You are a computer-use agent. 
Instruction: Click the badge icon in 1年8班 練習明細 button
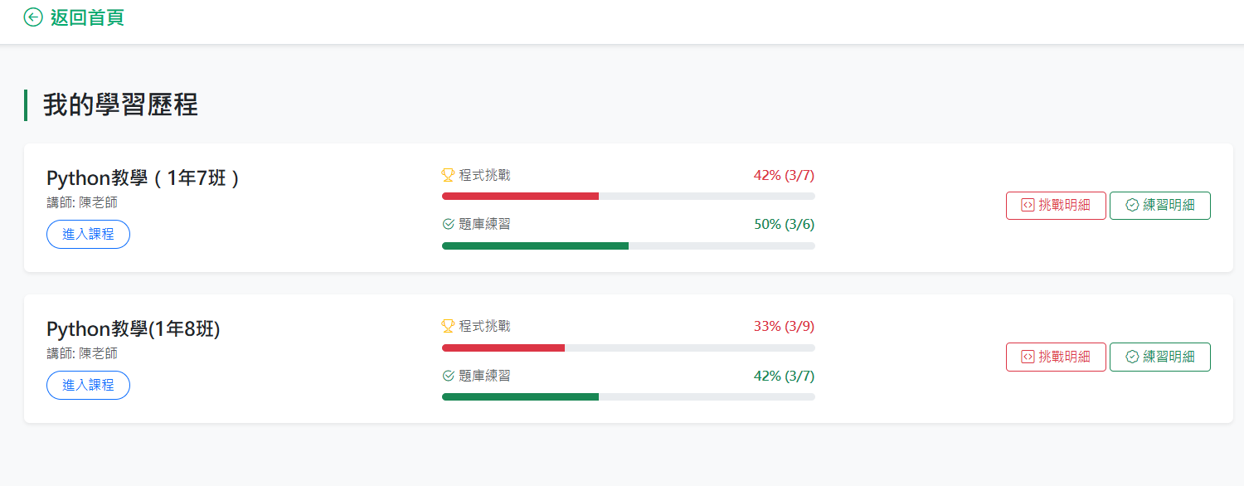[1132, 357]
